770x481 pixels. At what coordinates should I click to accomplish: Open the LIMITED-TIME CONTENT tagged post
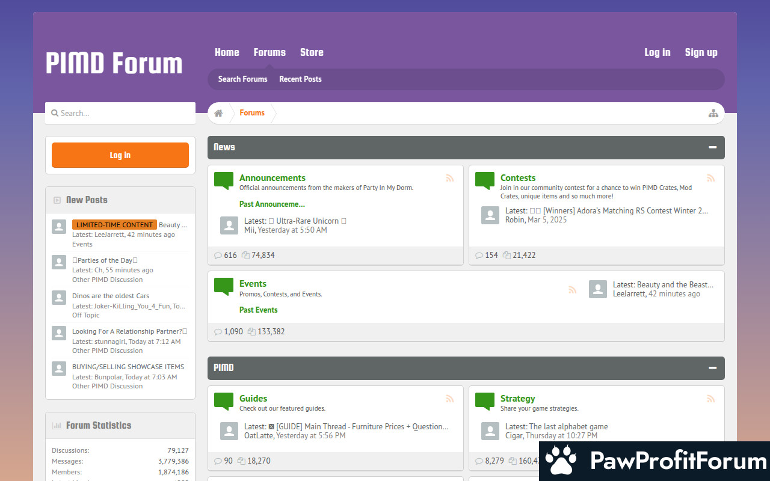pyautogui.click(x=114, y=225)
